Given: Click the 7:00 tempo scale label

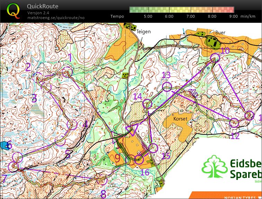Looking at the screenshot, I should click(x=190, y=16).
